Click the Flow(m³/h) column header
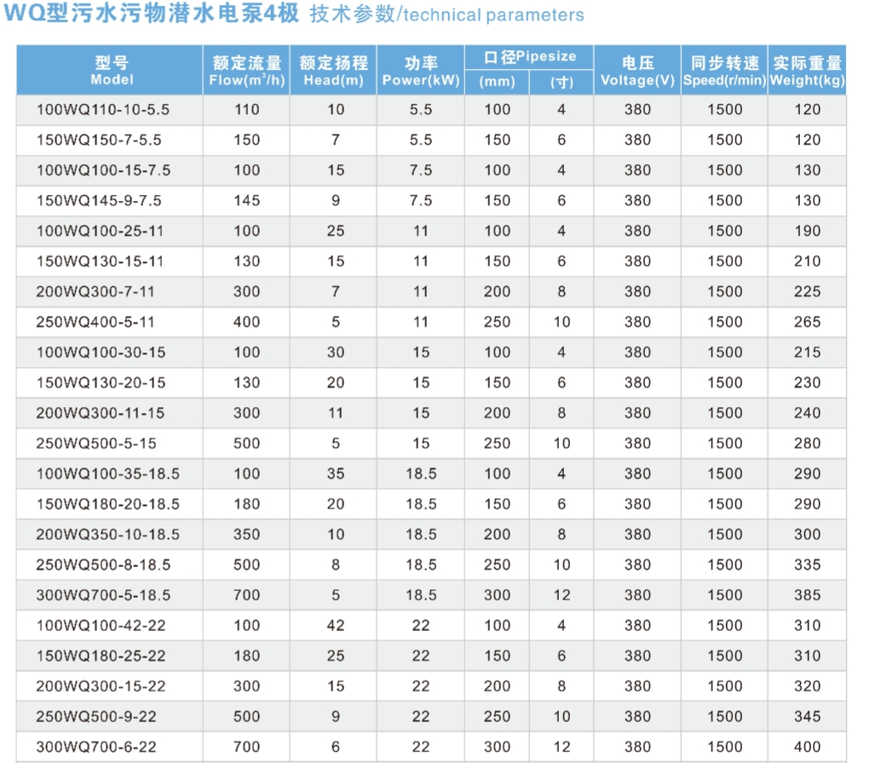The width and height of the screenshot is (875, 763). coord(246,71)
